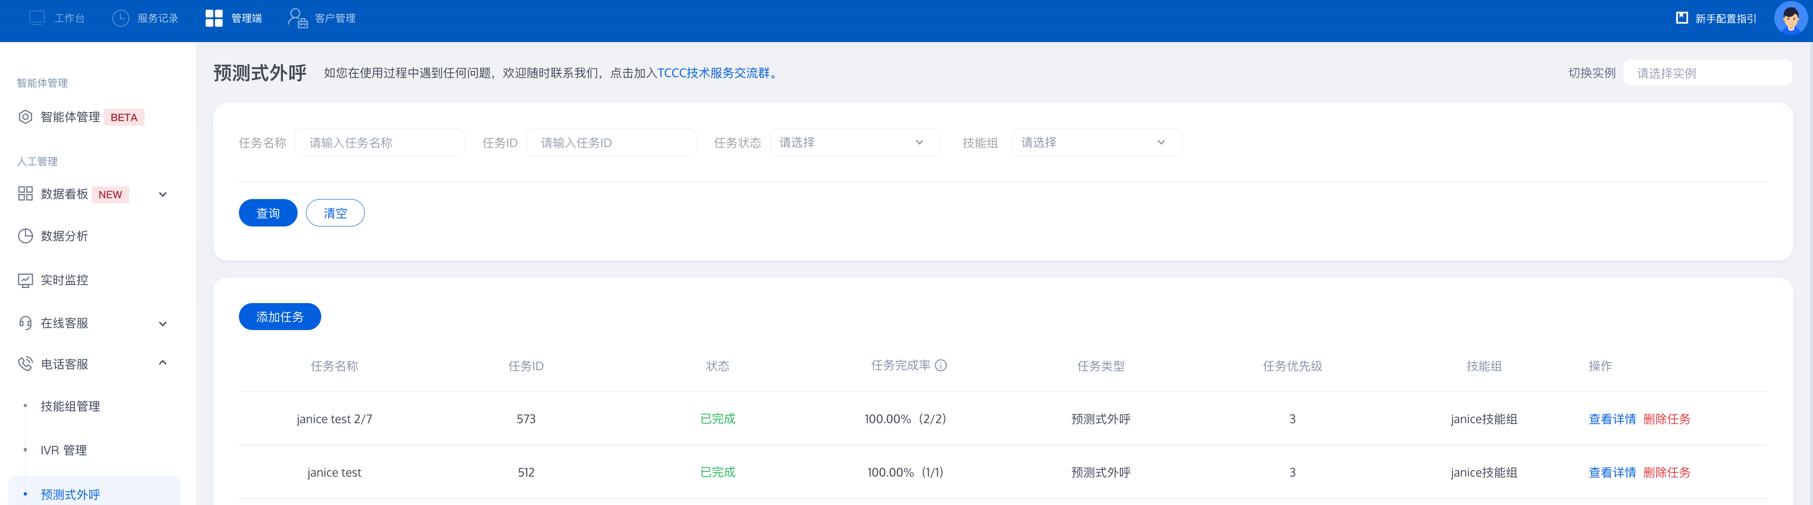The height and width of the screenshot is (505, 1813).
Task: Click task ID 573 cell
Action: tap(526, 418)
